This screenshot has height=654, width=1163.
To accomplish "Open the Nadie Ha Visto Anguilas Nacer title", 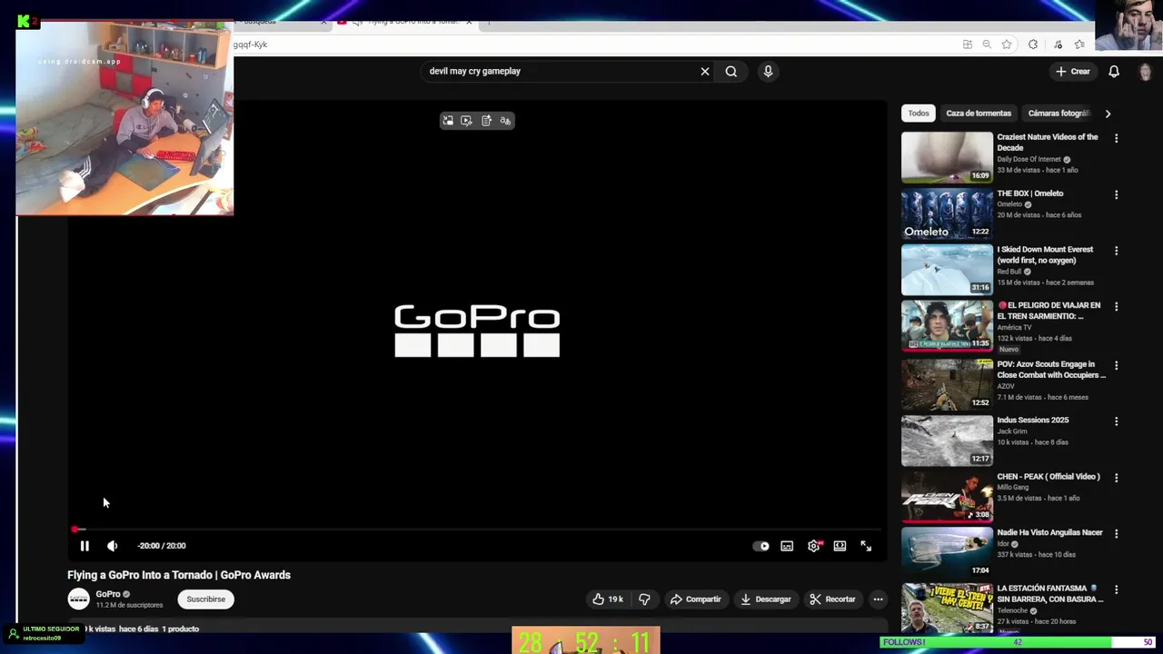I will 1050,533.
